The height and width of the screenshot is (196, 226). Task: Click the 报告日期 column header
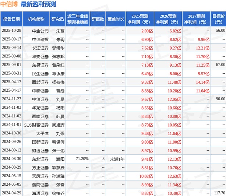click(x=11, y=19)
